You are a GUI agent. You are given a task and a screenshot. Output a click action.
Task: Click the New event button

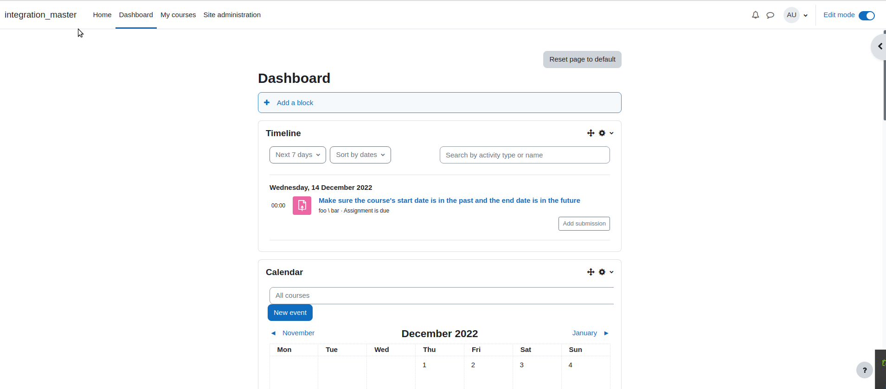[x=290, y=313]
